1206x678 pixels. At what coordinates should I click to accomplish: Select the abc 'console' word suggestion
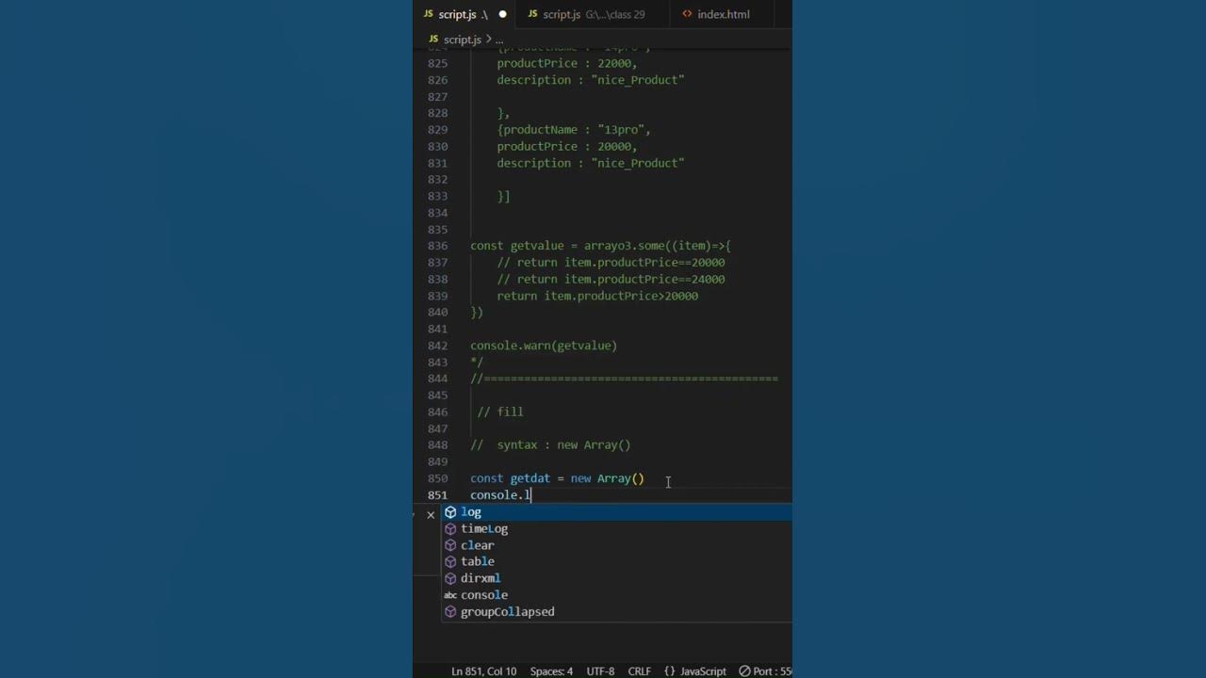coord(617,595)
